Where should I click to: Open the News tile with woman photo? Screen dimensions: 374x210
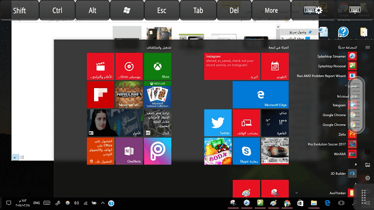(x=115, y=123)
